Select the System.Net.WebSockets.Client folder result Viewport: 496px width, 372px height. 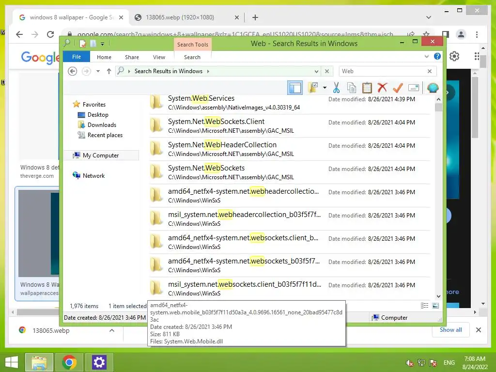point(290,126)
